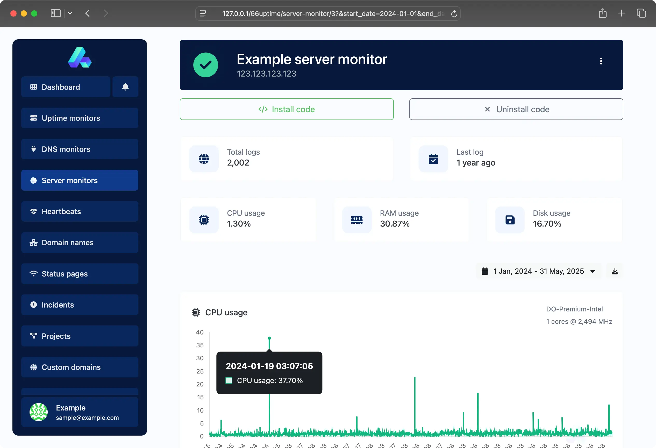Select the green success checkmark badge
The height and width of the screenshot is (448, 656).
pos(205,65)
